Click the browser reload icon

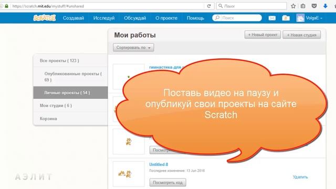click(x=209, y=6)
